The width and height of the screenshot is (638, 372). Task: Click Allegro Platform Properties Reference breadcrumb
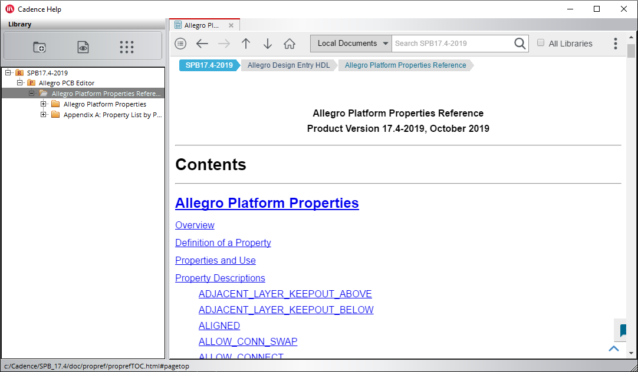(x=405, y=65)
